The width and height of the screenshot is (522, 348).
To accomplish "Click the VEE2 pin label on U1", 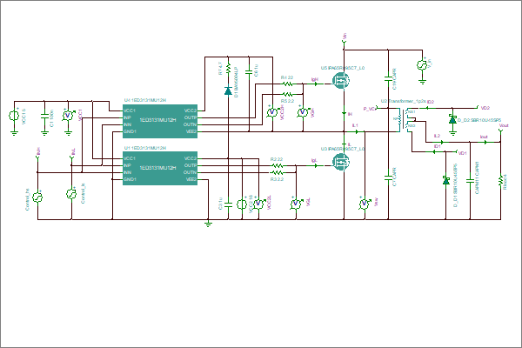I will tap(191, 179).
